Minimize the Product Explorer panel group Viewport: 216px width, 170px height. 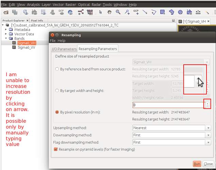(x=173, y=20)
